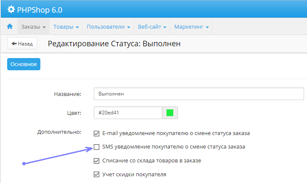Toggle Учет скидки покупателя checkbox
307x183 pixels.
tap(97, 175)
